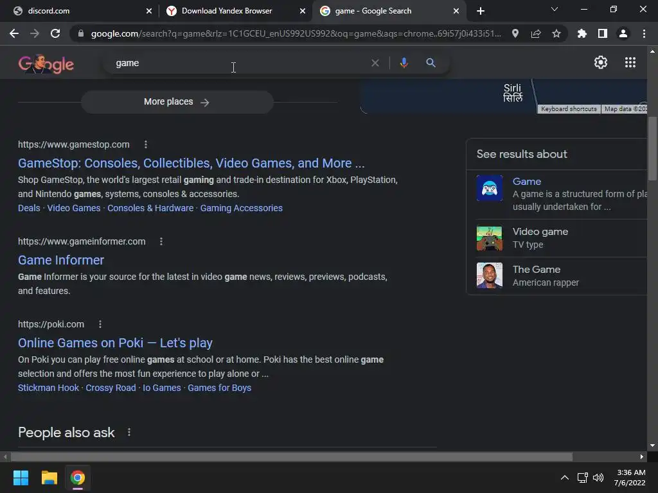Go forward with the browser arrow
This screenshot has height=493, width=658.
pos(35,33)
